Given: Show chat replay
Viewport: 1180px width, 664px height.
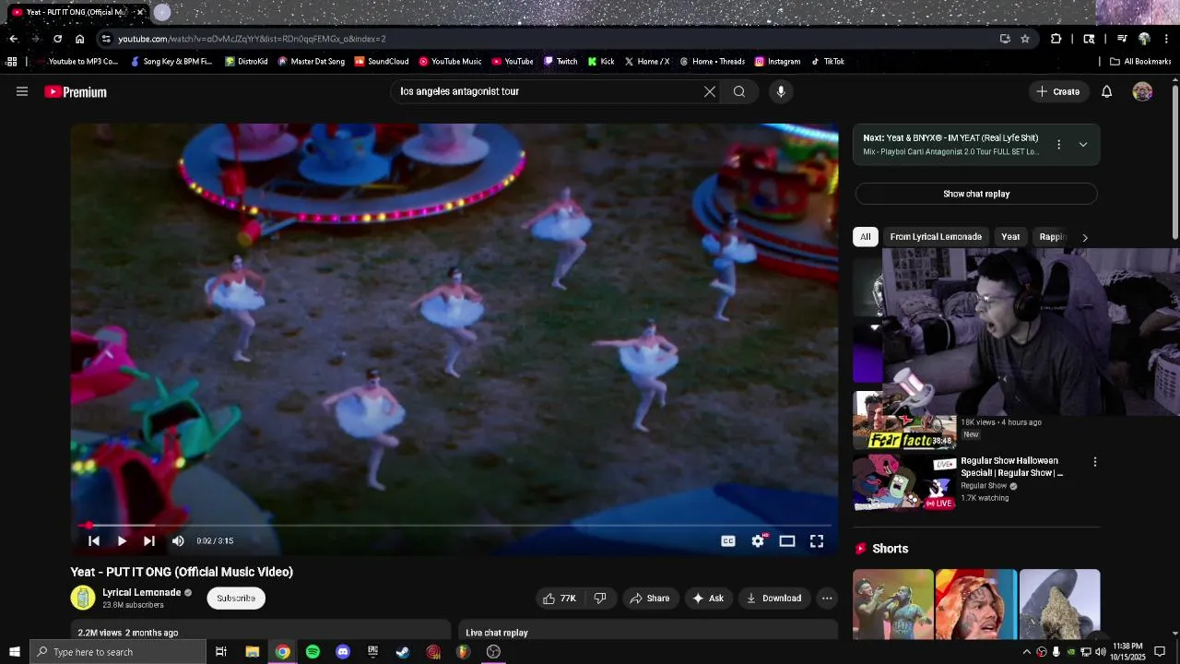Looking at the screenshot, I should 976,194.
